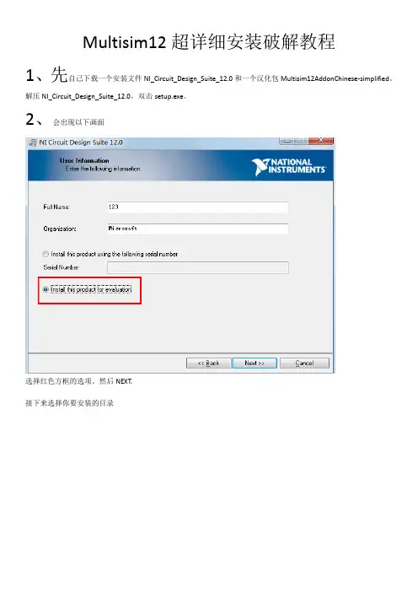Click the National Instruments eagle logo
The height and width of the screenshot is (592, 418).
[261, 167]
